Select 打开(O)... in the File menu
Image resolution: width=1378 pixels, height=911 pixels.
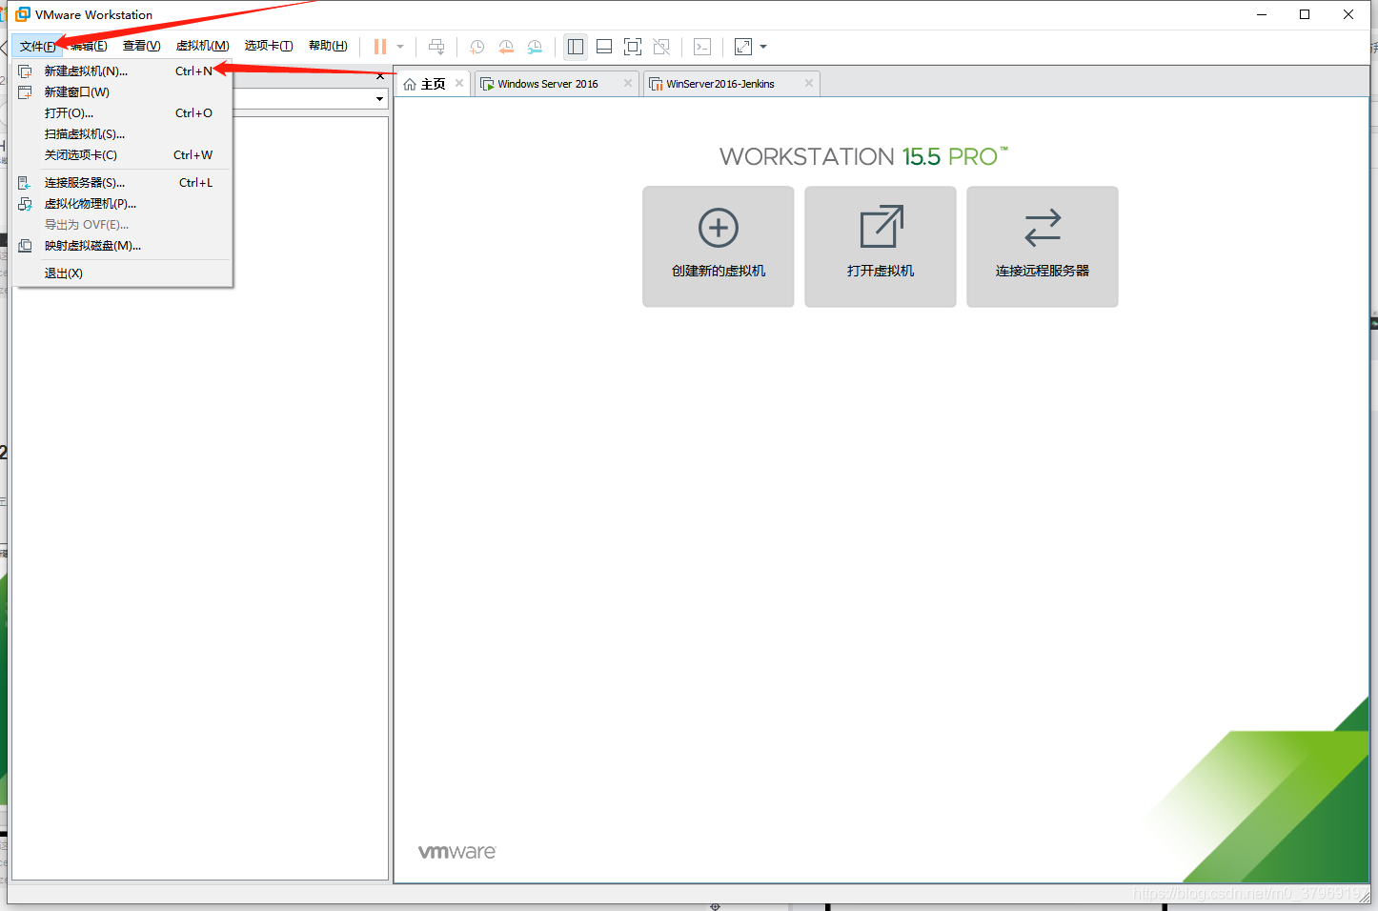122,113
